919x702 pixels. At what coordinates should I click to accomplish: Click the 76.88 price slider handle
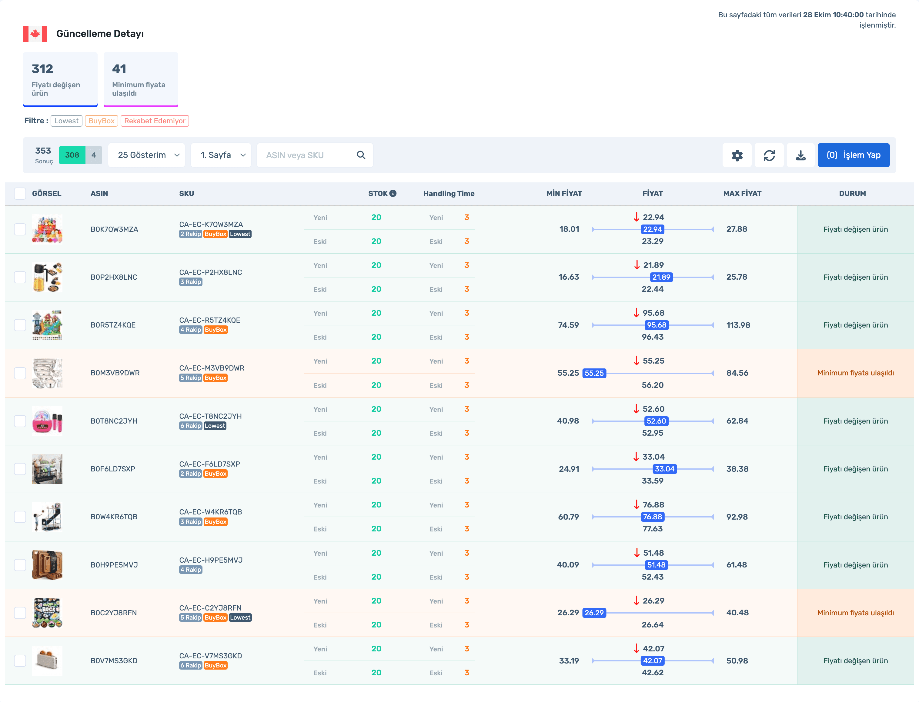(652, 517)
